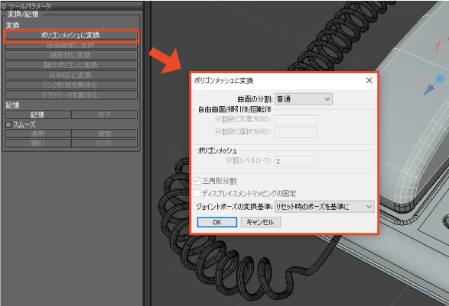Screen dimensions: 449x306
Task: Click the blue manipulator gizmo in viewport
Action: 439,78
